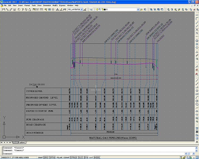Toggle OSNAP in the status bar

click(67, 157)
